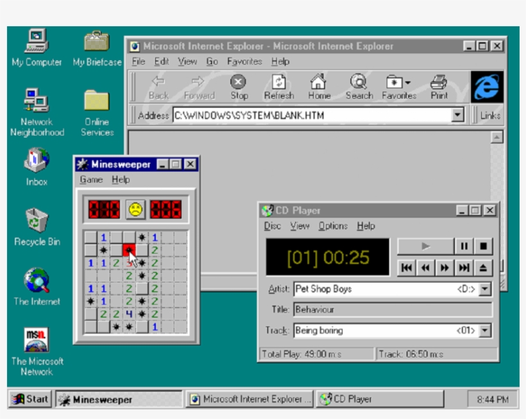This screenshot has width=526, height=419.
Task: Click the Minesweeper timer display
Action: tap(166, 209)
